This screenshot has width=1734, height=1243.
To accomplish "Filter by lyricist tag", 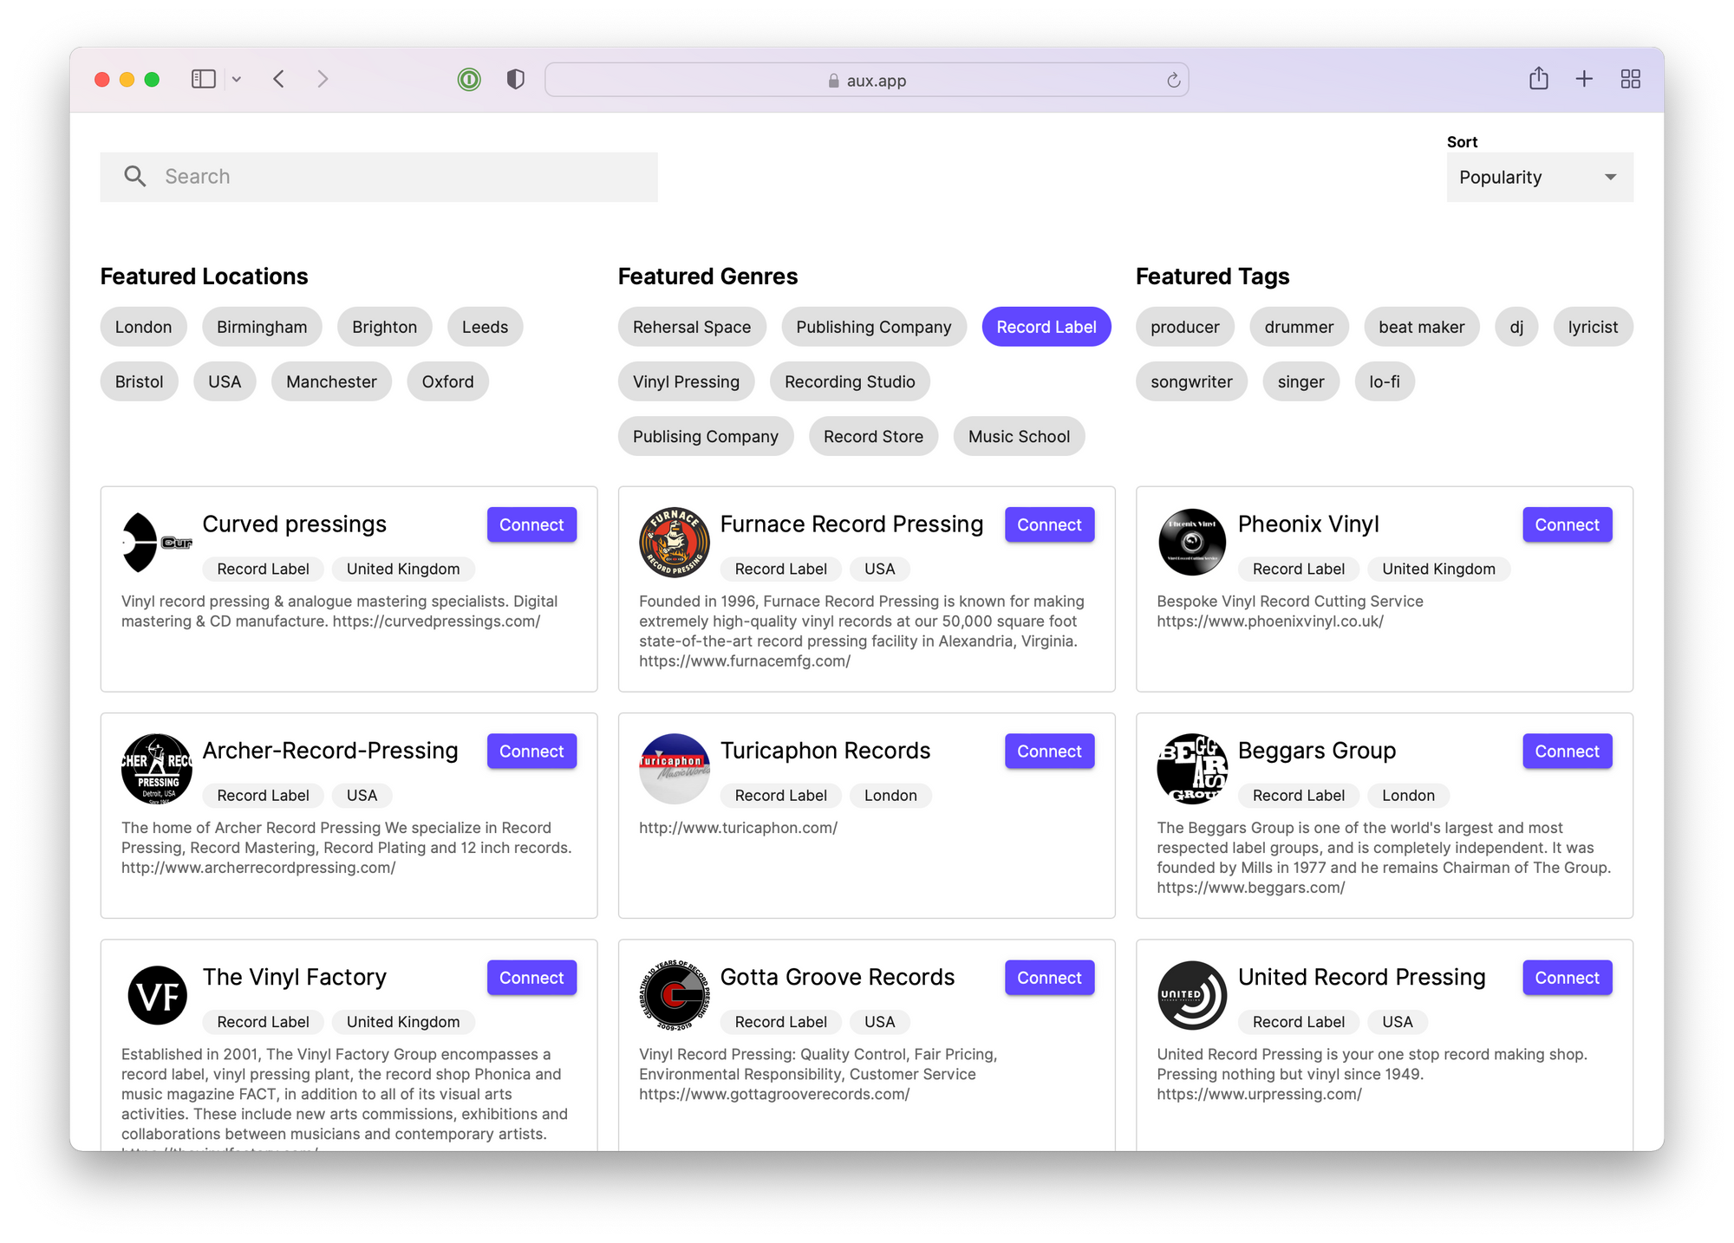I will pyautogui.click(x=1594, y=327).
